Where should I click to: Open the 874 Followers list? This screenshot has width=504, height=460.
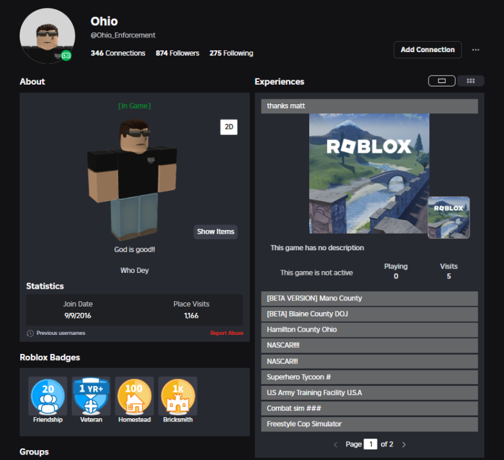[x=178, y=53]
